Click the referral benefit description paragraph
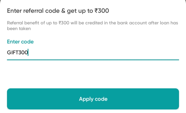This screenshot has width=186, height=113. click(x=92, y=26)
